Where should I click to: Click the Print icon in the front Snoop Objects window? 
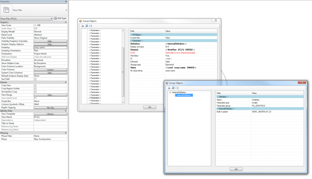pos(169,88)
